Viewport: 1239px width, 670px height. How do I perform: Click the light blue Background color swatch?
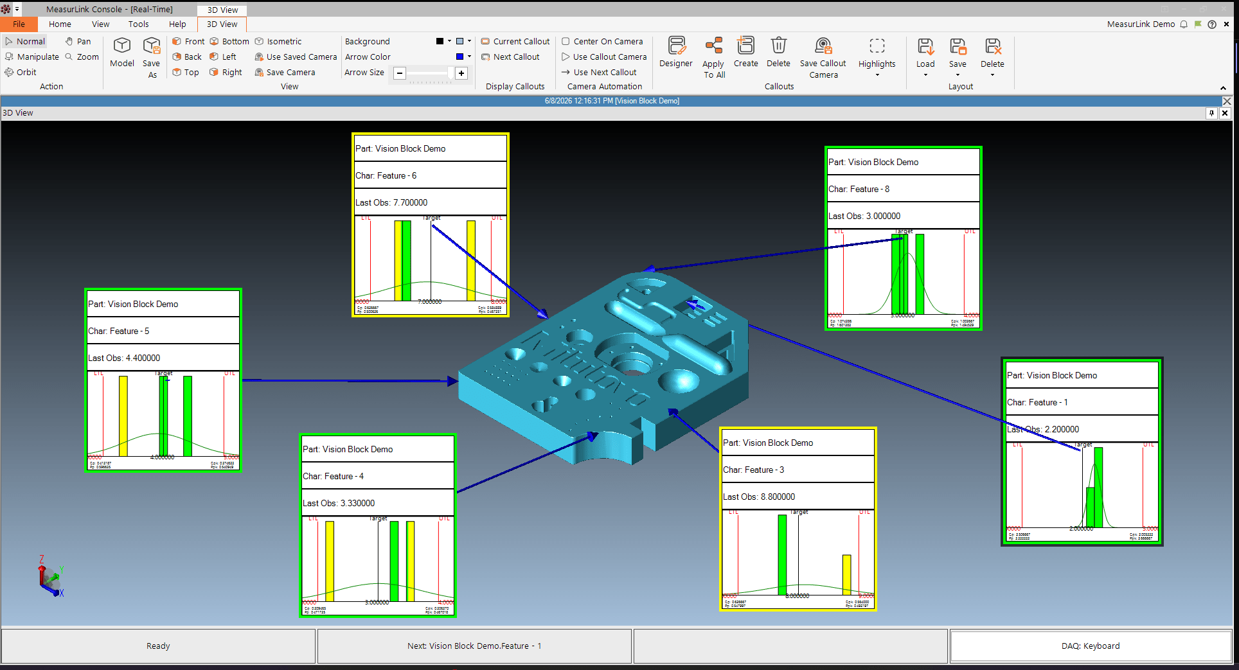(x=460, y=41)
